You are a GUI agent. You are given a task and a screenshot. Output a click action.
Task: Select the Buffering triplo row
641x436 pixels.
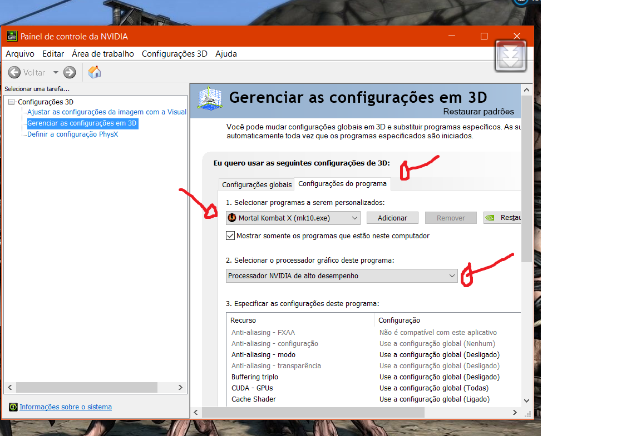click(373, 377)
